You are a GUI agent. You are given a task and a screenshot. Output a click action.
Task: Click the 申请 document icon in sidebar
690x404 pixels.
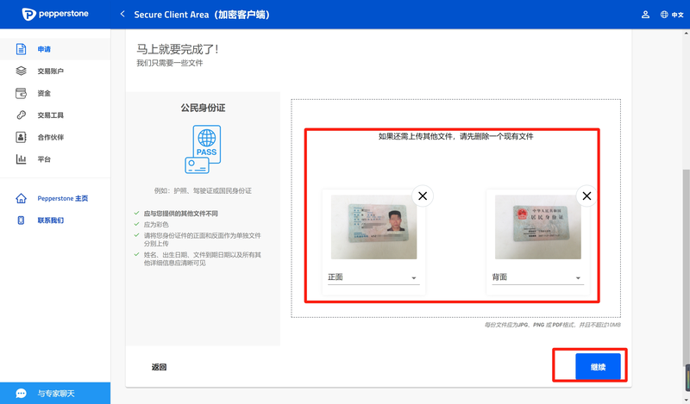[21, 49]
